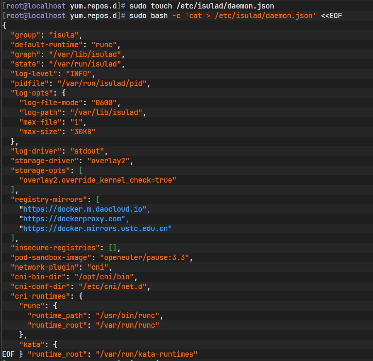This screenshot has height=361, width=373.
Task: Click the "max-file" key
Action: coord(40,122)
